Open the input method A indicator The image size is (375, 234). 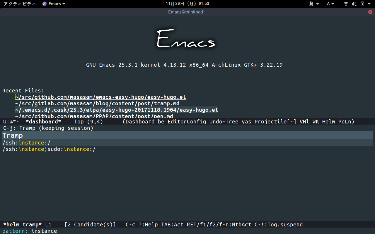(x=328, y=4)
